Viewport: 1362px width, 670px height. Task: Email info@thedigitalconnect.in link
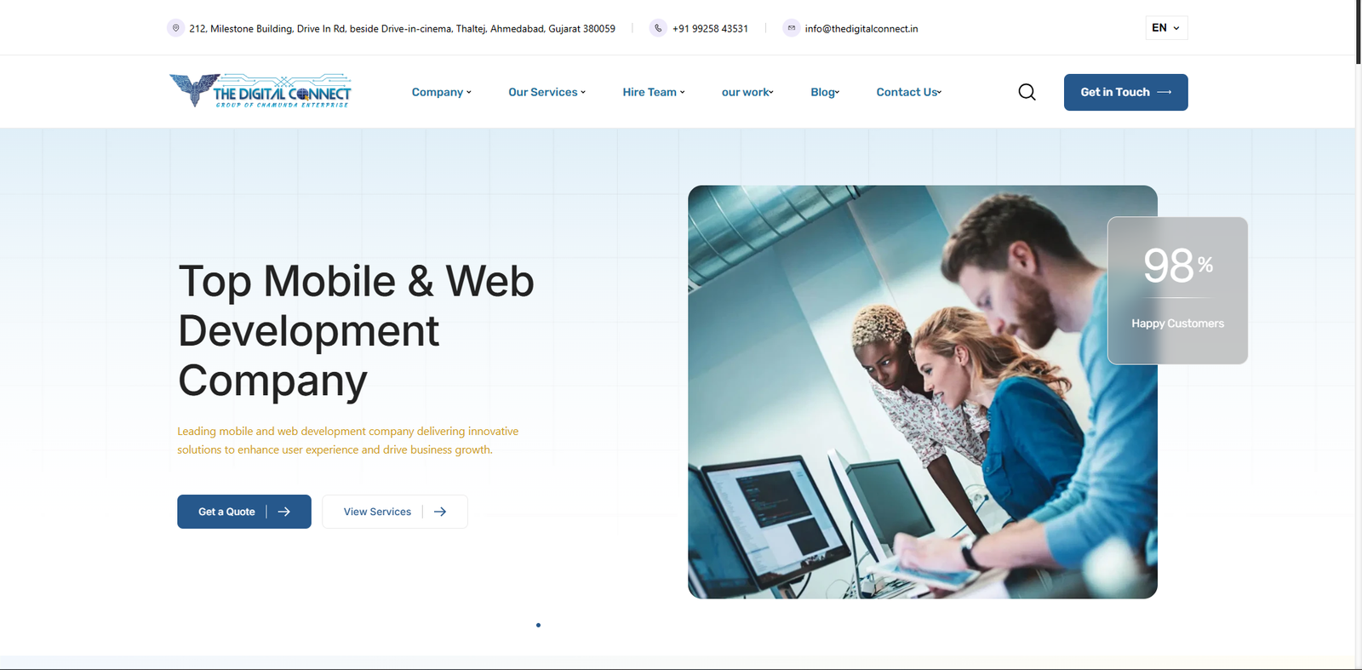(x=861, y=29)
